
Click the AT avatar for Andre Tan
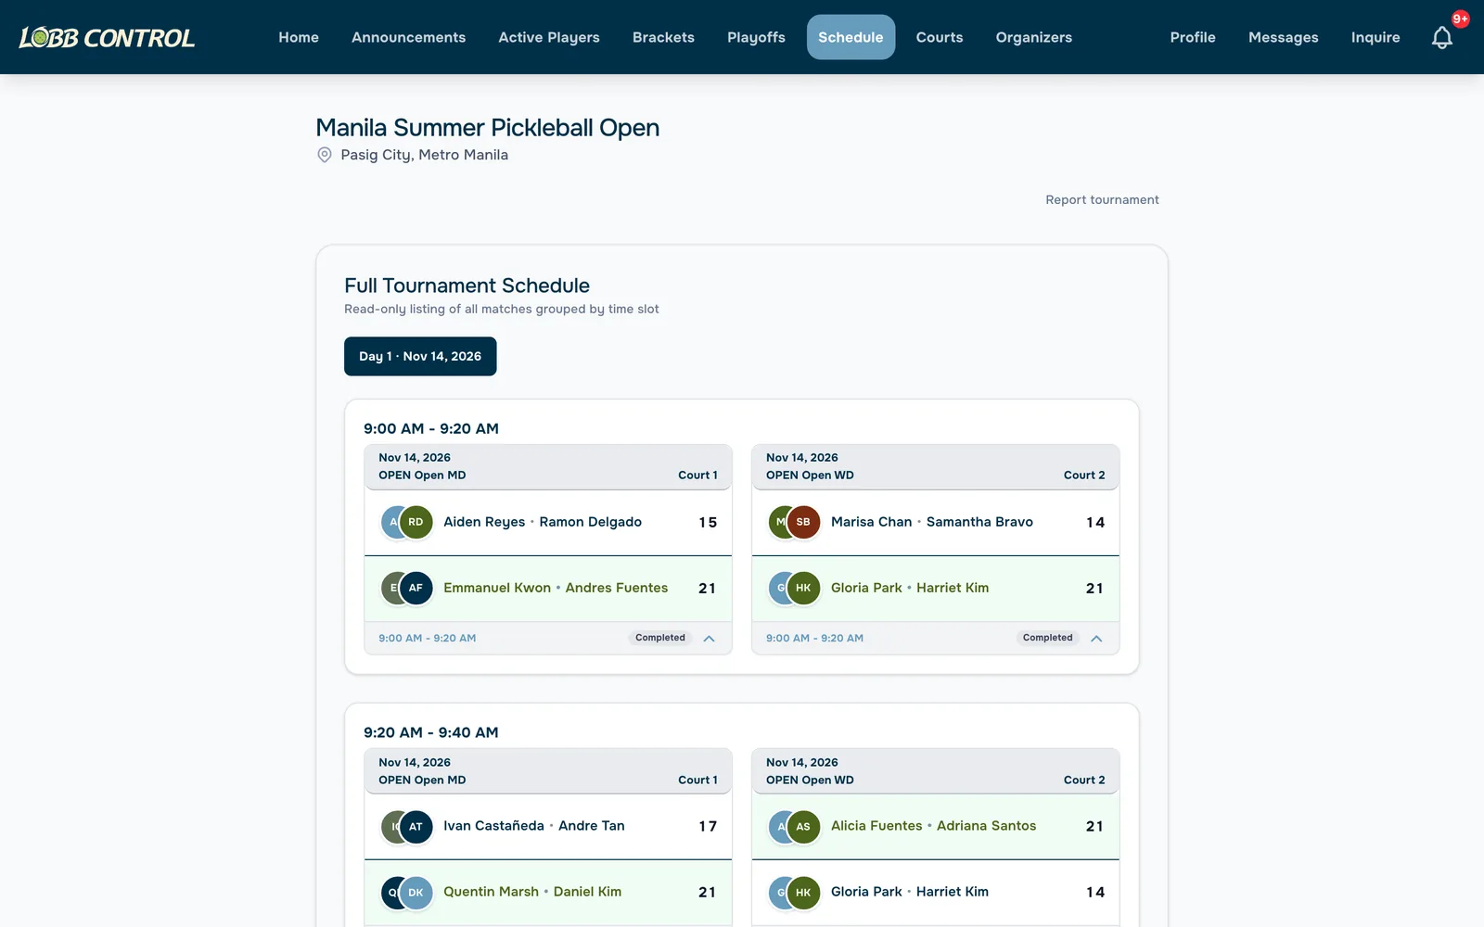[416, 826]
